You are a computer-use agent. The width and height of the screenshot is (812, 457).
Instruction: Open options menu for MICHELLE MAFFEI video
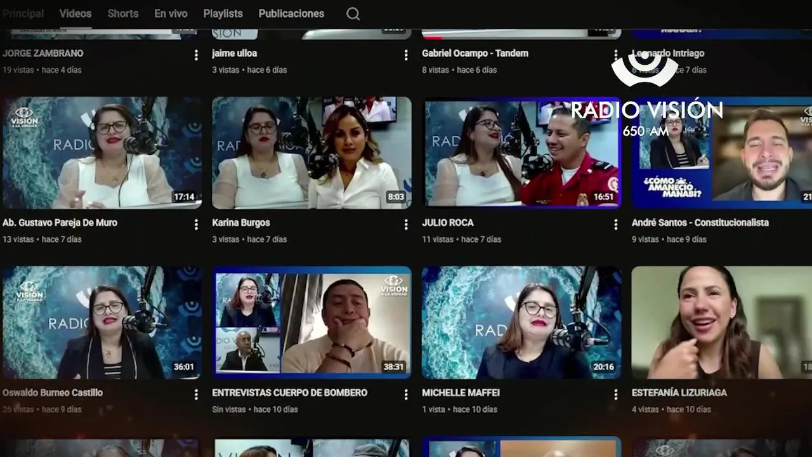[615, 394]
